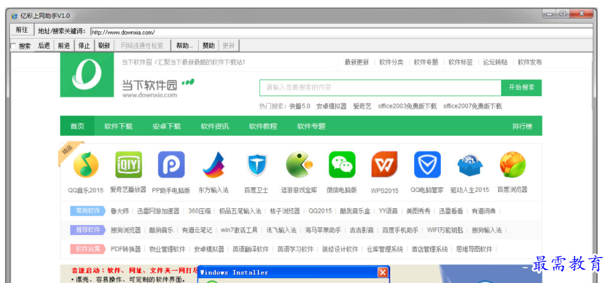
Task: Open WPS2015 icon
Action: [x=385, y=165]
